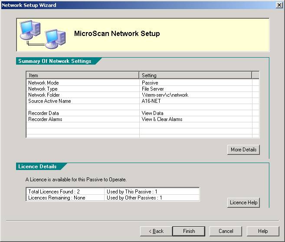
Task: Click the A16-NET value
Action: click(x=151, y=101)
